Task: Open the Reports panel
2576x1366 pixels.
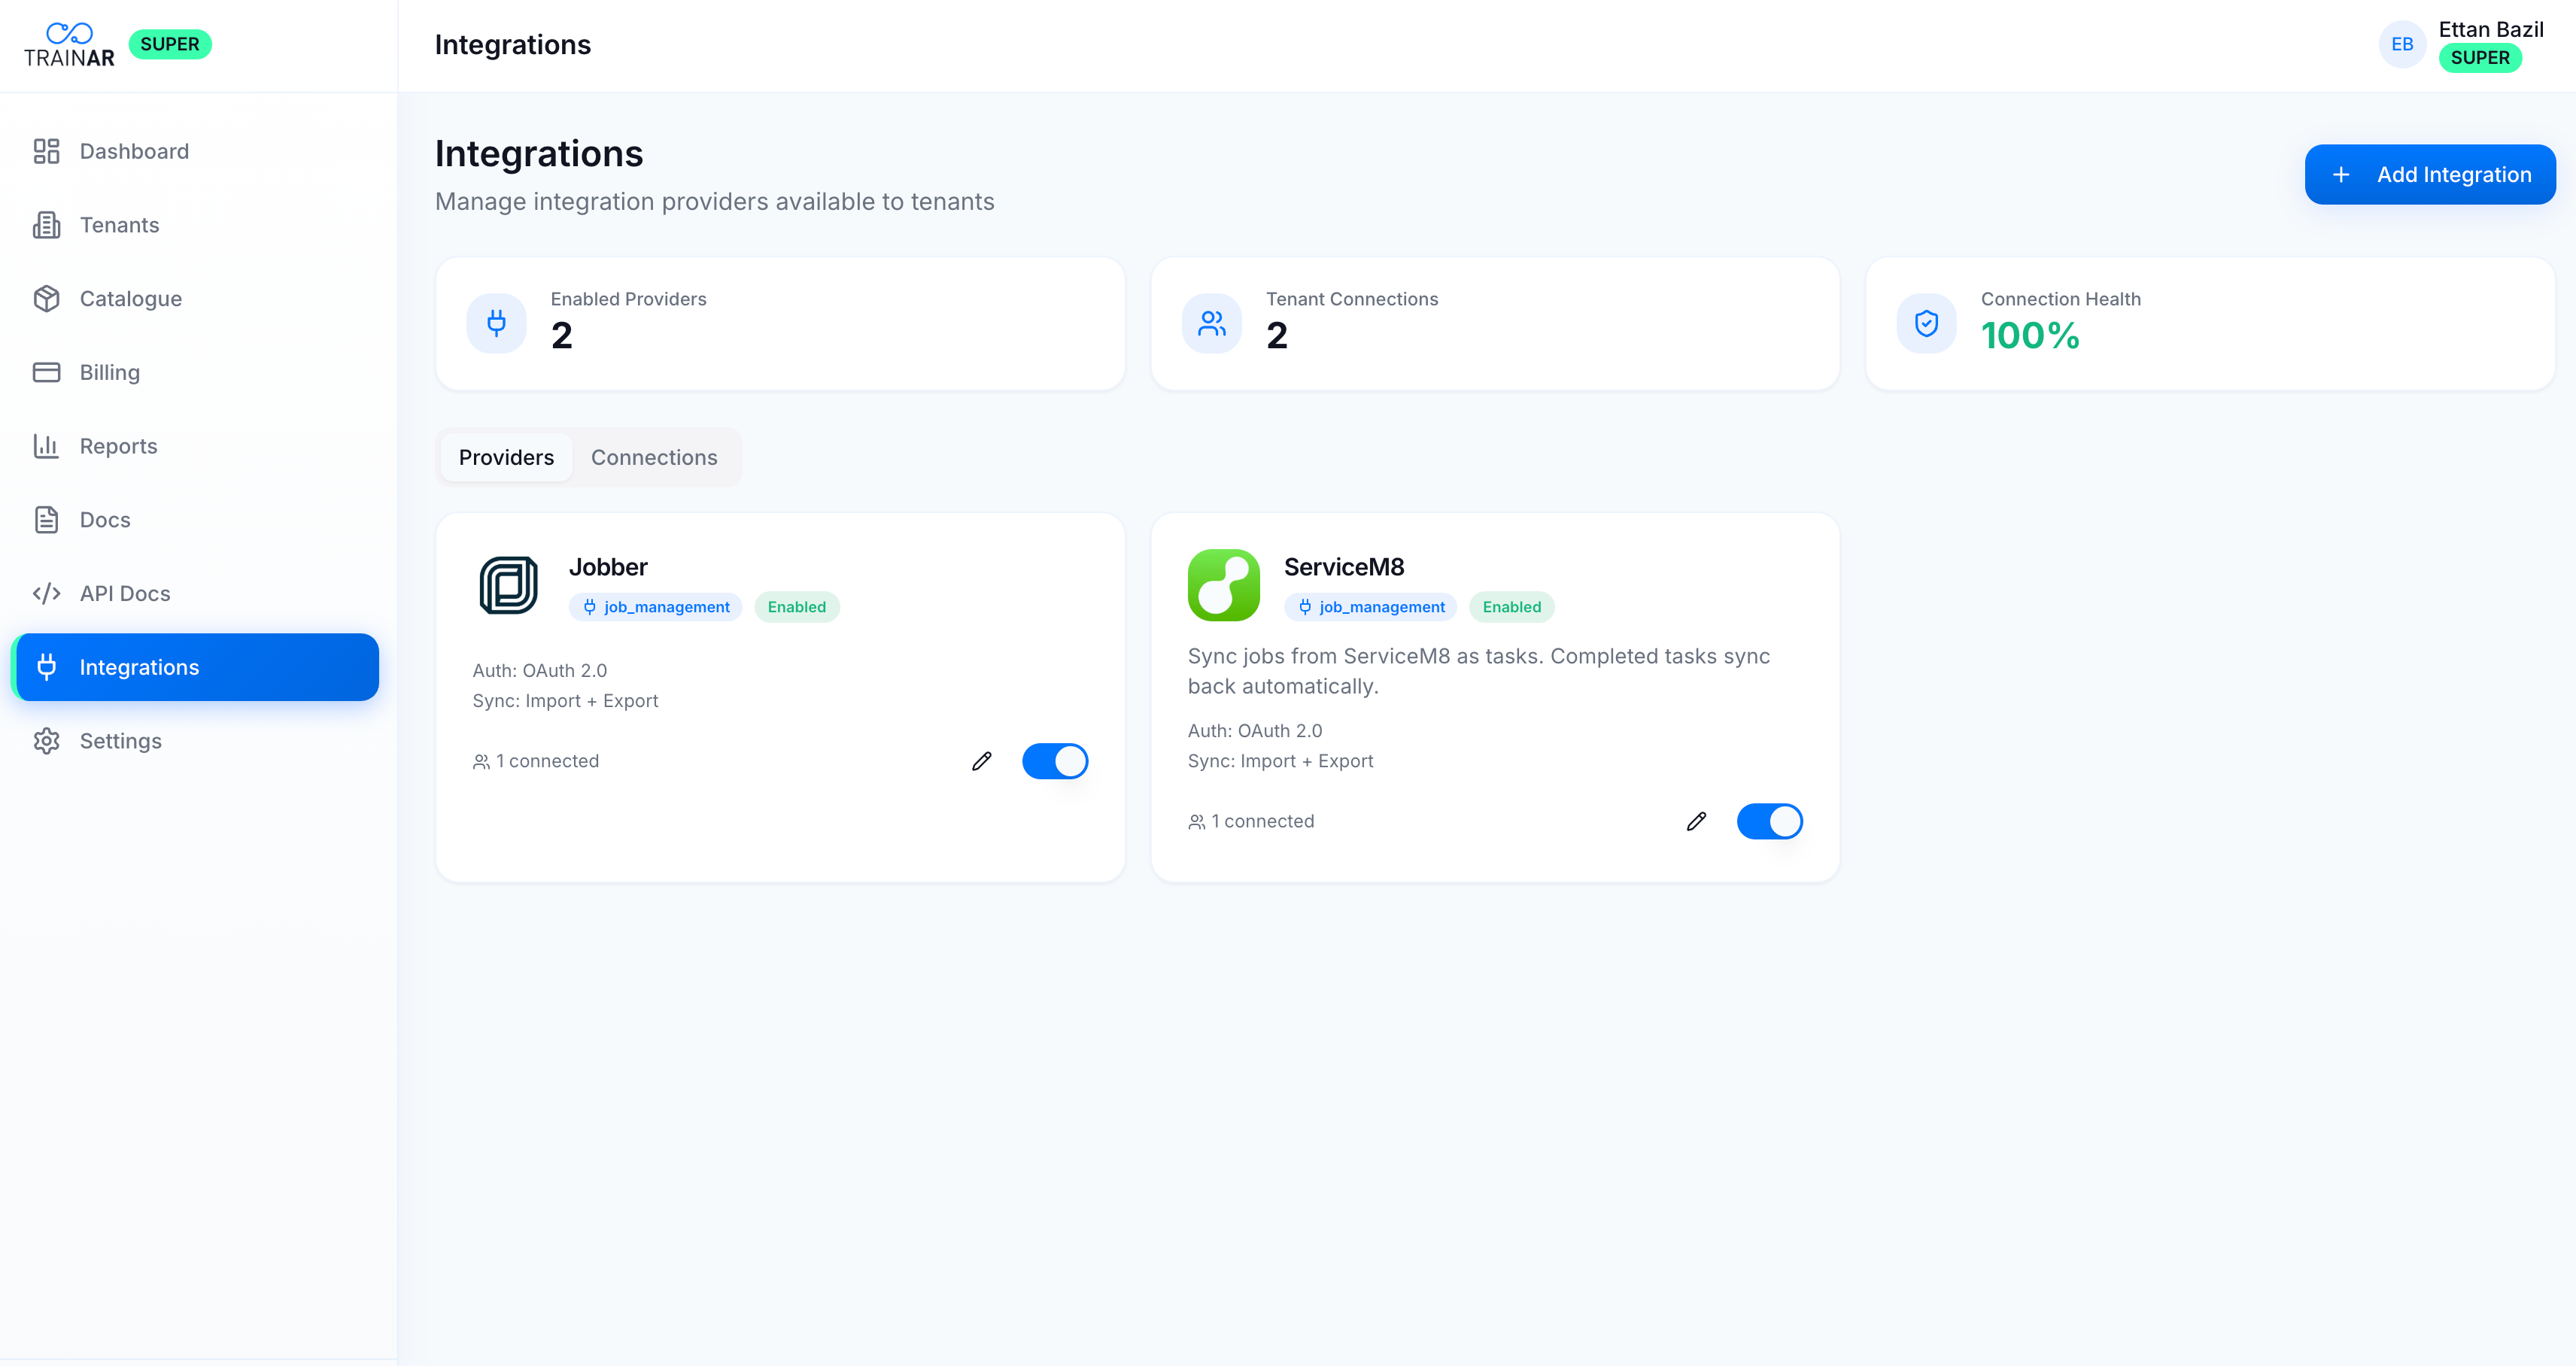Action: pyautogui.click(x=118, y=445)
